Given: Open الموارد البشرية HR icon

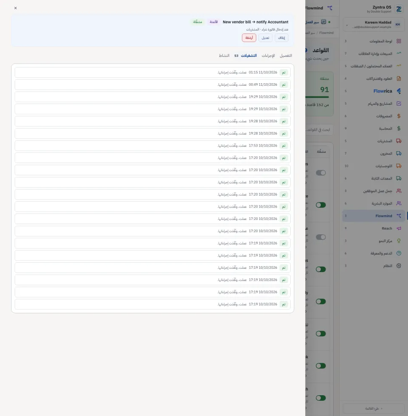Looking at the screenshot, I should (x=399, y=203).
